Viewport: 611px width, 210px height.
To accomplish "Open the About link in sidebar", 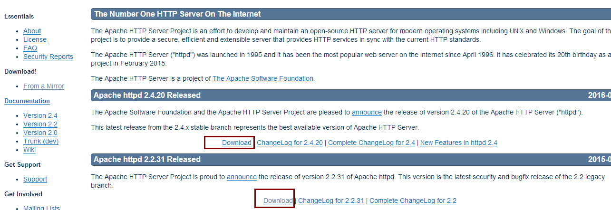I will point(32,31).
